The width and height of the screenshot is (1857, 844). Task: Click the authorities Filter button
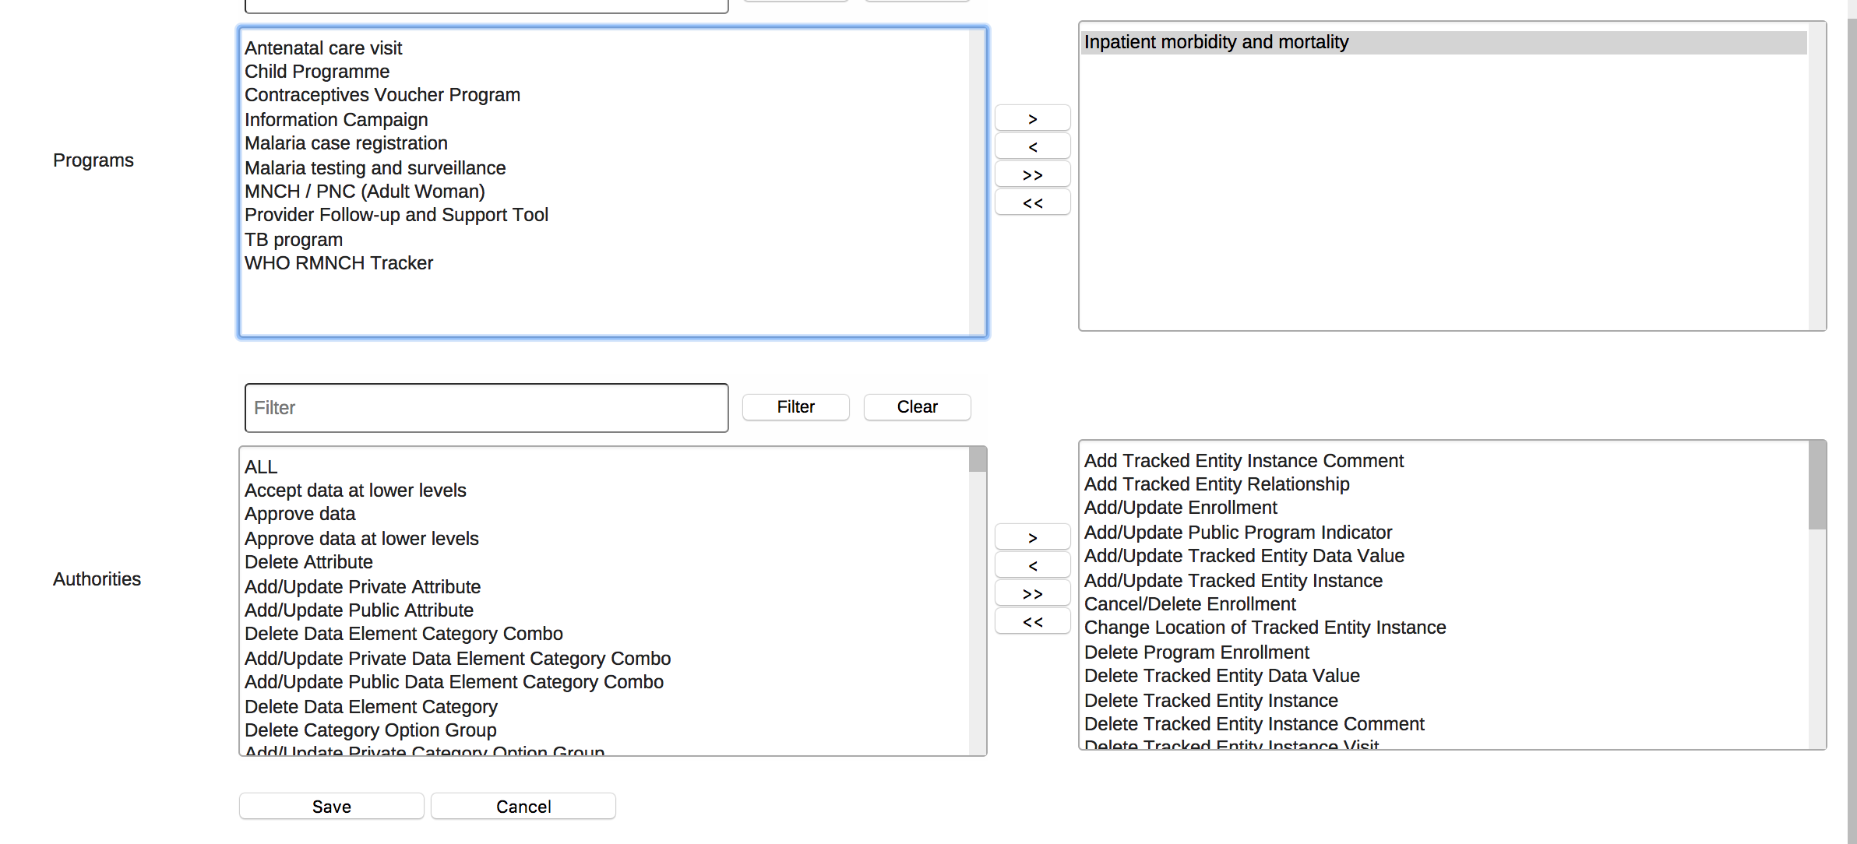795,407
